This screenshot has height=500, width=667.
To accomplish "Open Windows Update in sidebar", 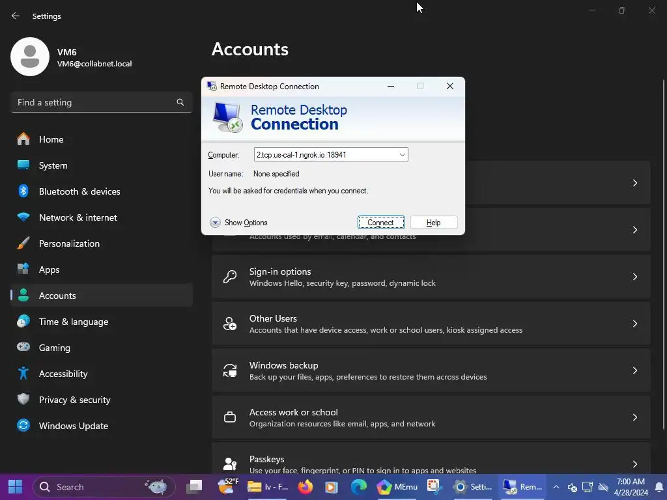I will (x=101, y=426).
